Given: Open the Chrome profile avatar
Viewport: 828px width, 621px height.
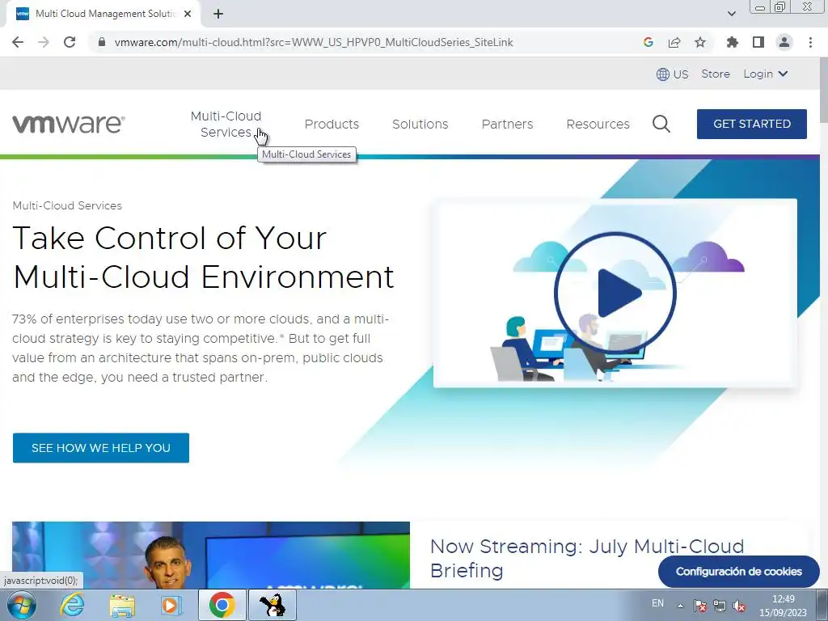Looking at the screenshot, I should [784, 42].
